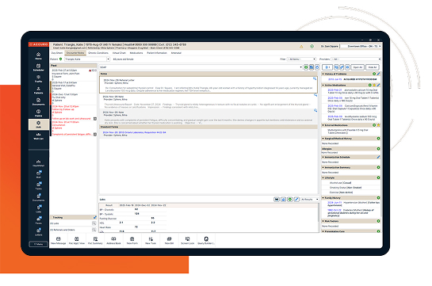Edit Immunization Schedule with pencil icon
432x286 pixels.
coord(378,157)
